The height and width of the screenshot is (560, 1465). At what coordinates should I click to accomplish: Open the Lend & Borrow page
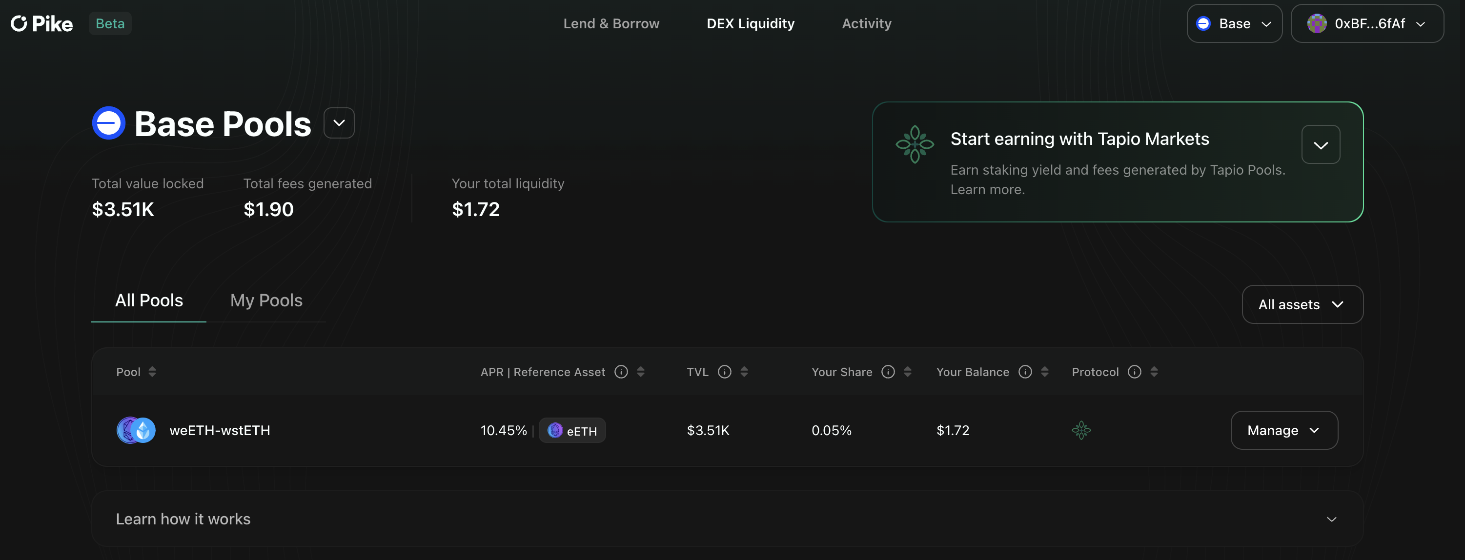tap(611, 23)
